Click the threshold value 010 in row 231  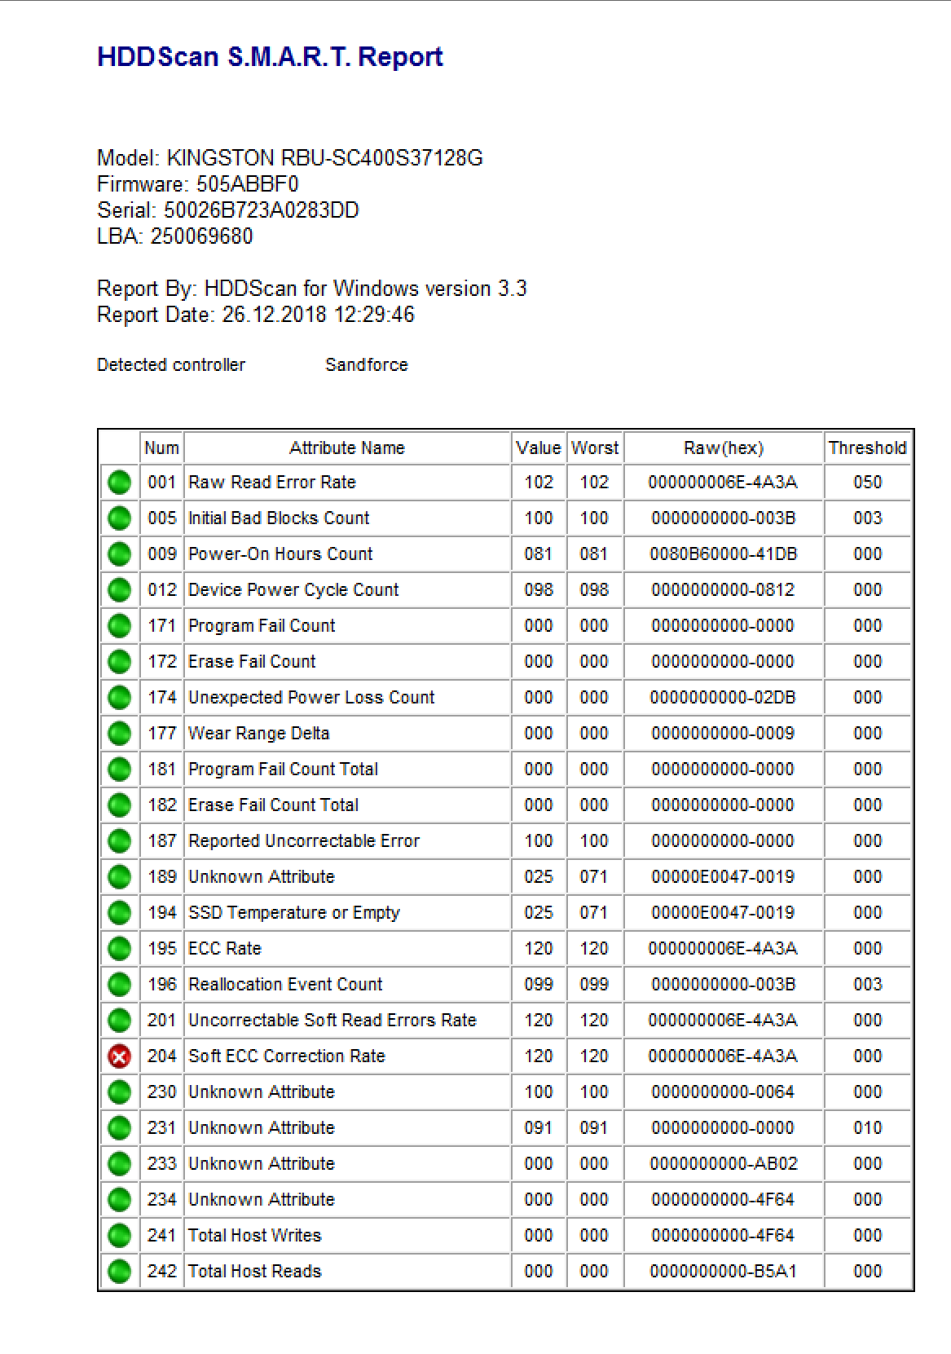coord(868,1128)
